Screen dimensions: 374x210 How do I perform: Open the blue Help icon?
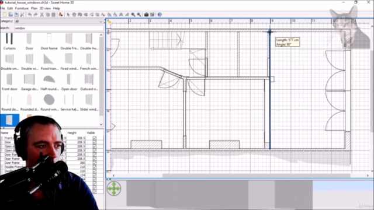[x=160, y=15]
